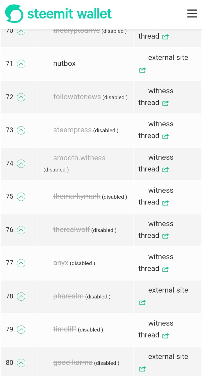Screen dimensions: 202x376
Task: Open nutbox external site link icon
Action: click(x=143, y=70)
